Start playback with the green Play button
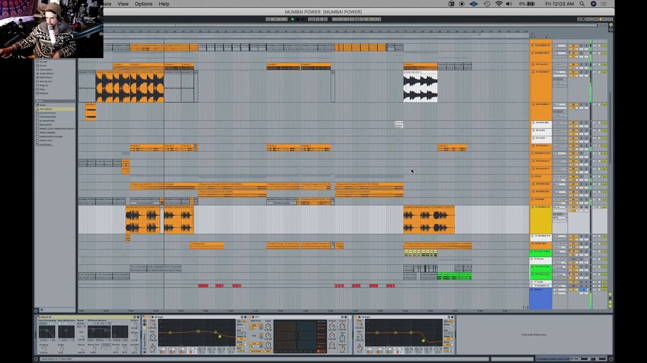 coord(293,19)
